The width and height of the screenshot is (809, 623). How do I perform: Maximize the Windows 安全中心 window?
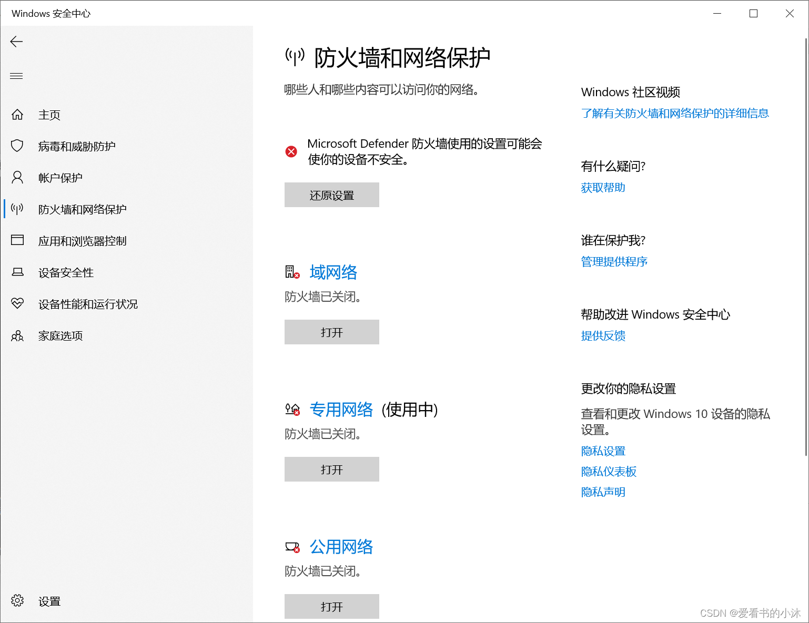click(x=753, y=13)
